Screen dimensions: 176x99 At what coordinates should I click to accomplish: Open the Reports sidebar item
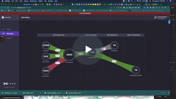[9, 38]
